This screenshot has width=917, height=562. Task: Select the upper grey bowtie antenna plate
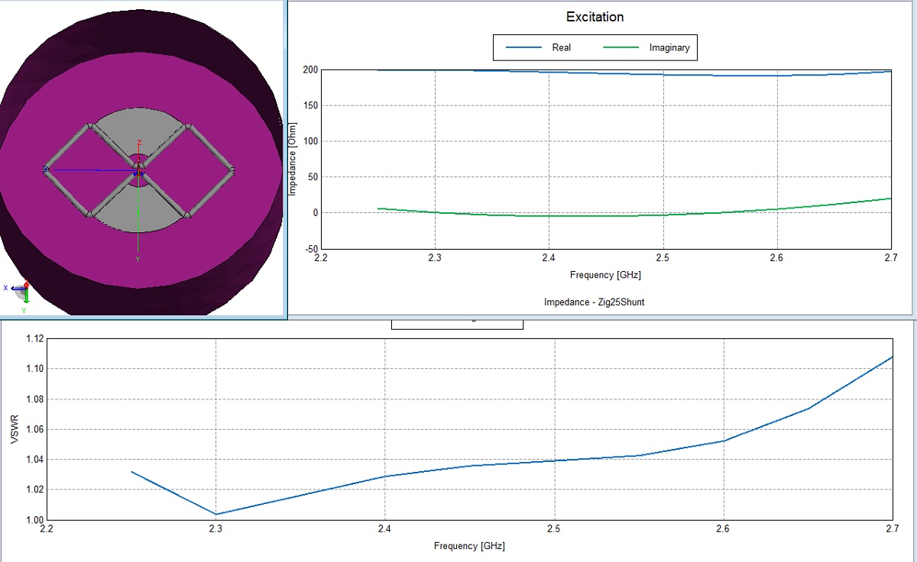(138, 131)
